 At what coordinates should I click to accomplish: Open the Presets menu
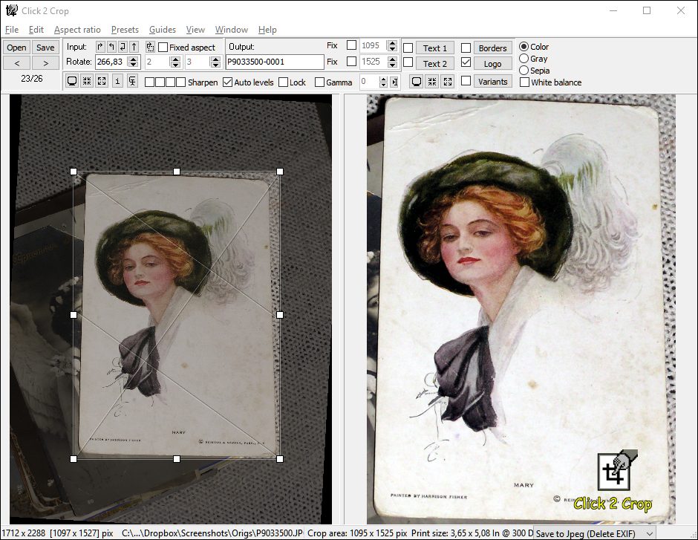coord(125,30)
